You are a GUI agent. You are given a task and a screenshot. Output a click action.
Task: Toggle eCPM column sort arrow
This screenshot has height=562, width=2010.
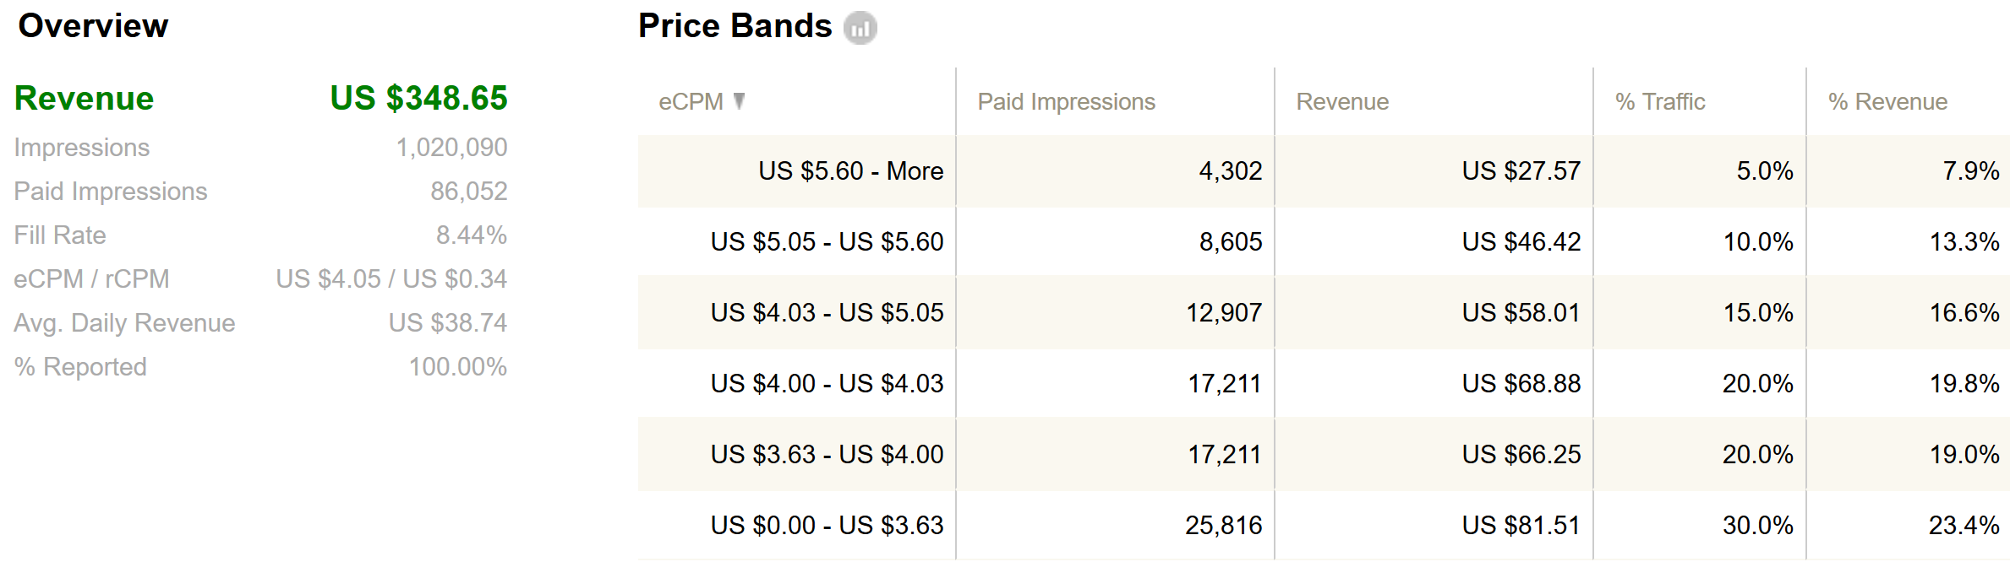(739, 101)
